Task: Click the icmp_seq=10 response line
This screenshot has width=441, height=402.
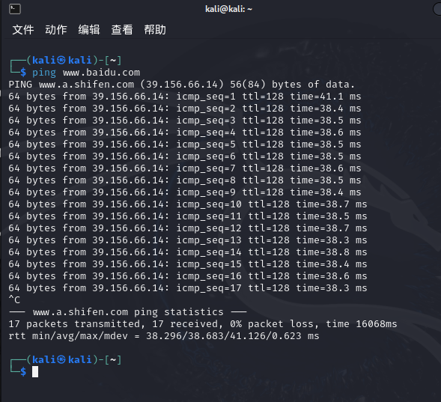Action: pos(188,204)
